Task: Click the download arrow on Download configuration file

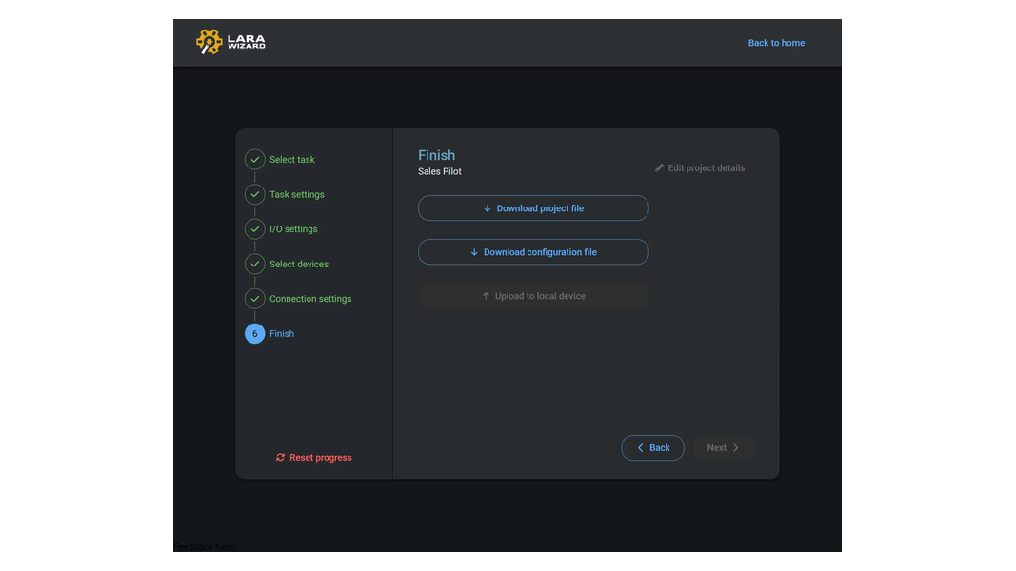Action: [x=473, y=251]
